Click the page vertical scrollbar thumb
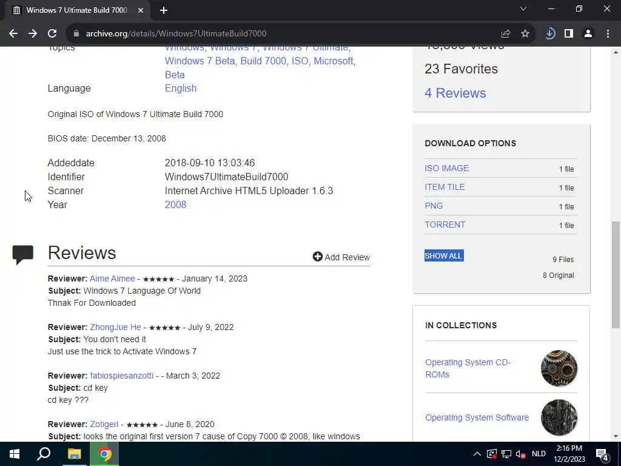This screenshot has height=466, width=621. point(616,274)
